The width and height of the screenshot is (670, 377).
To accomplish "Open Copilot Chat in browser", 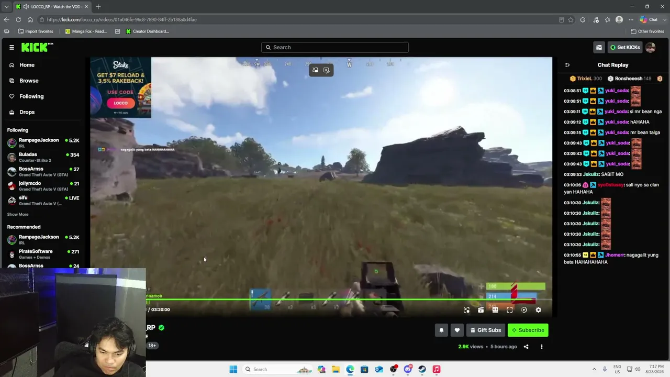I will coord(649,20).
